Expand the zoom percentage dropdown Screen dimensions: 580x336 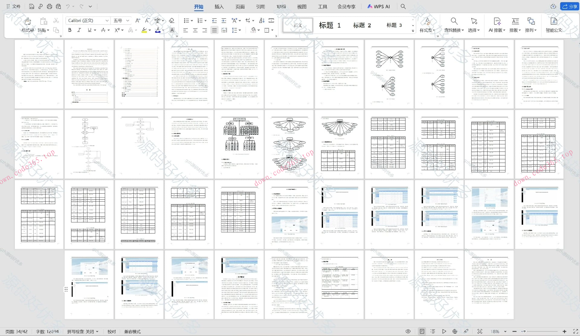click(505, 331)
